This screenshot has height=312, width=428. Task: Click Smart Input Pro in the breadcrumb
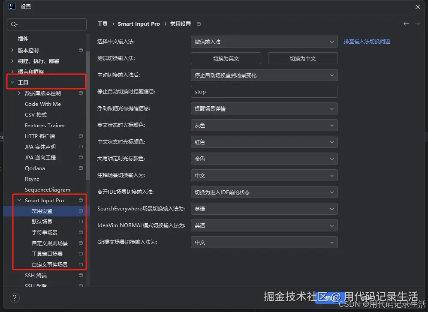pos(139,24)
